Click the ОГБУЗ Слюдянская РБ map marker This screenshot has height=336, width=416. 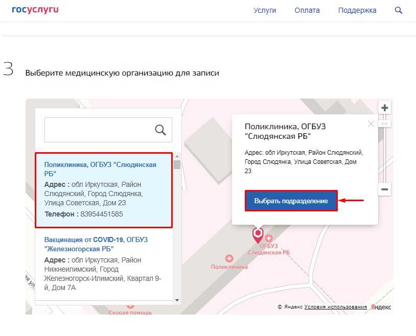coord(269,238)
